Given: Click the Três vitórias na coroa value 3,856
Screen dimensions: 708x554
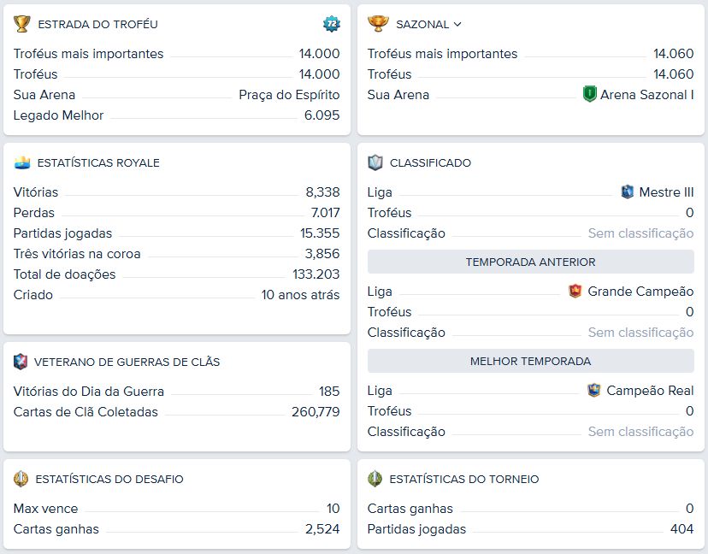Looking at the screenshot, I should [322, 254].
